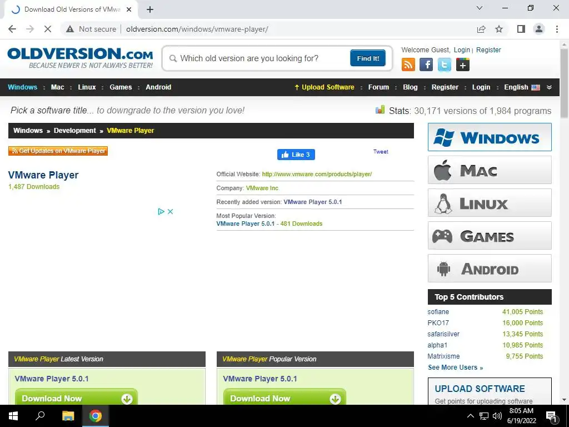Screen dimensions: 569x427
Task: Stop page loading with the X button
Action: [x=48, y=29]
